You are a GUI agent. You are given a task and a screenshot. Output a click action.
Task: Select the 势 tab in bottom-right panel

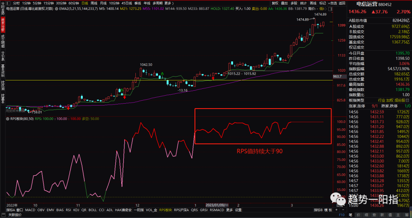pyautogui.click(x=374, y=215)
